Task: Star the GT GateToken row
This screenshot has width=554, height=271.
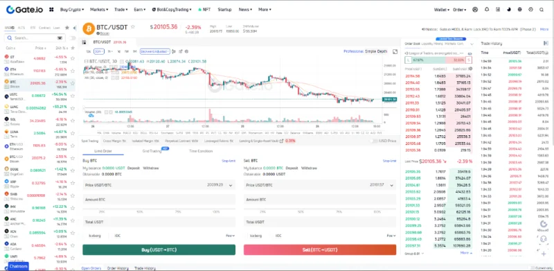Action: (73, 58)
